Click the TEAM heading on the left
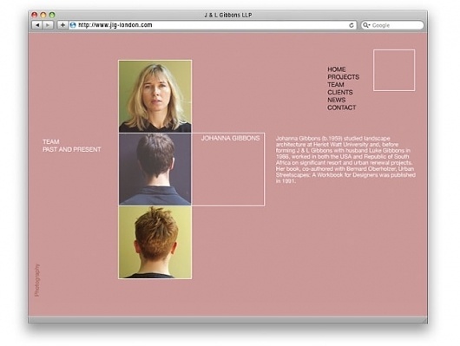This screenshot has width=460, height=346. point(50,142)
